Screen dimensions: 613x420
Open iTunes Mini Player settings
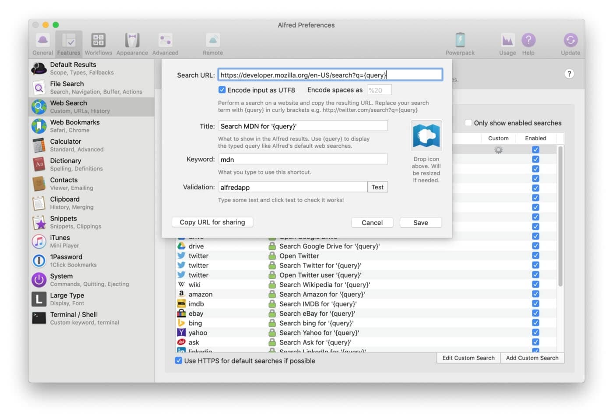pyautogui.click(x=92, y=242)
